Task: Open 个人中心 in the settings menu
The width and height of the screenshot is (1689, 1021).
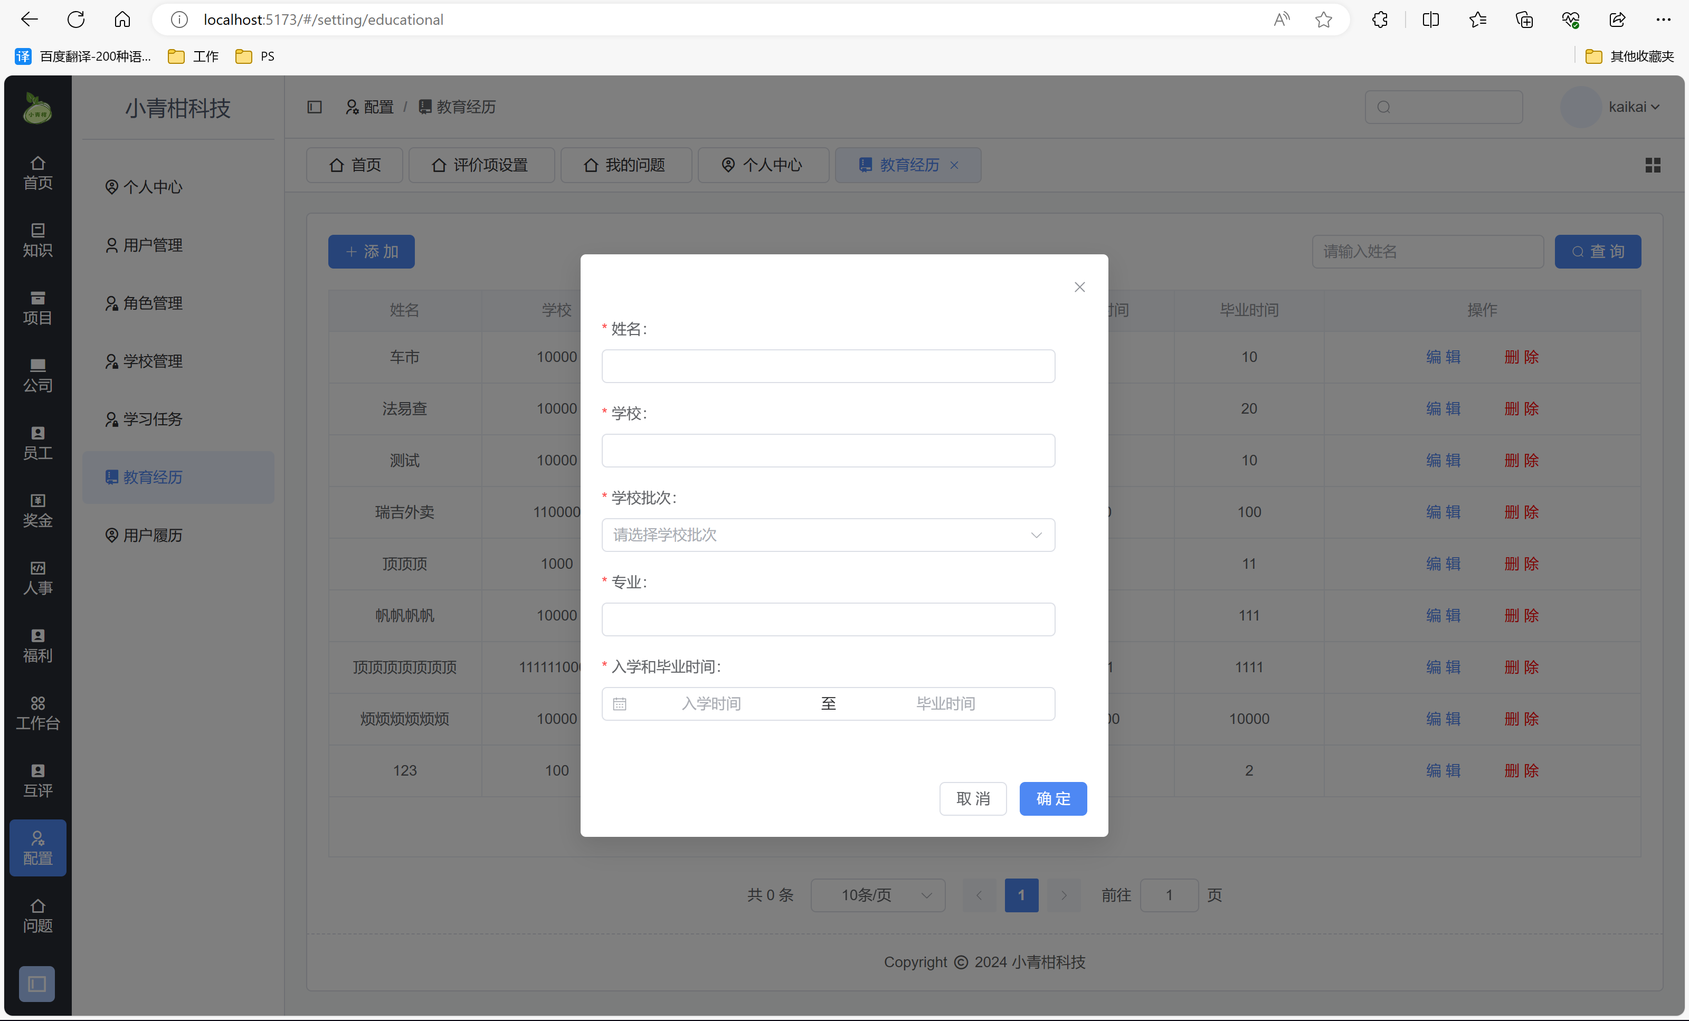Action: coord(178,187)
